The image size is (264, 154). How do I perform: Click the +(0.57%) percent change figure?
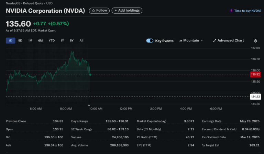click(58, 24)
